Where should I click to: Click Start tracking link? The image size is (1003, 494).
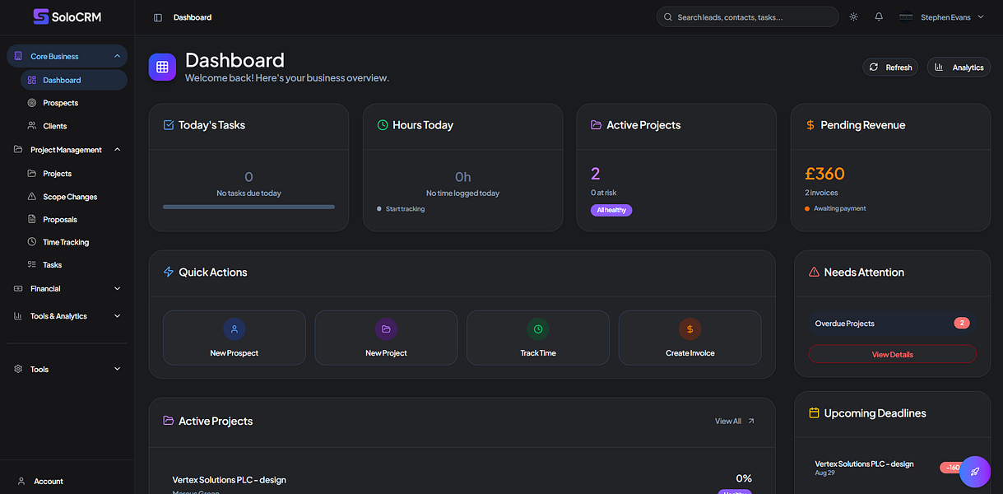coord(405,209)
